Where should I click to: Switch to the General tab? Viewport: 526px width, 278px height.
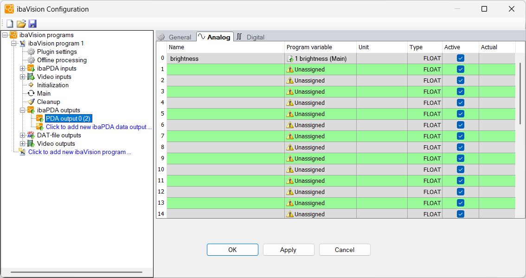[x=176, y=37]
